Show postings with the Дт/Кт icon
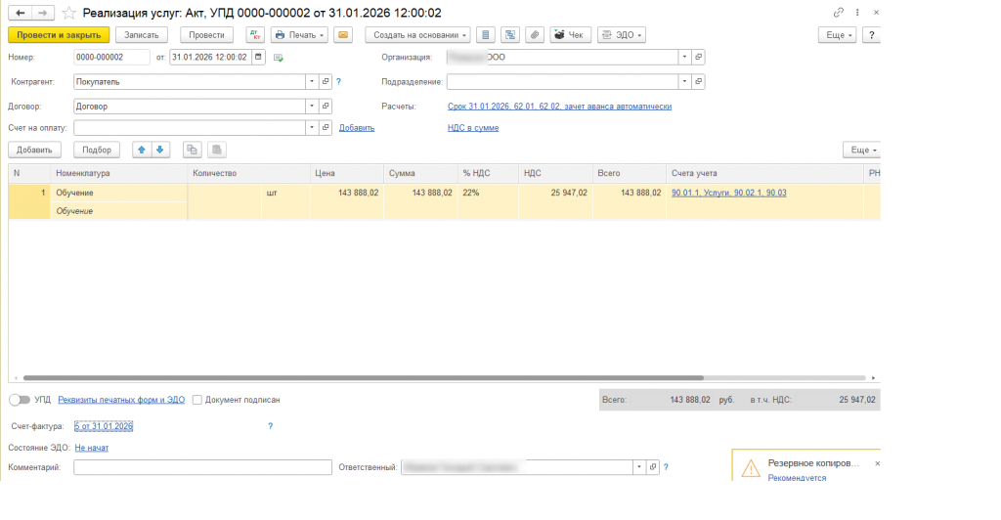Image resolution: width=1001 pixels, height=520 pixels. [255, 35]
